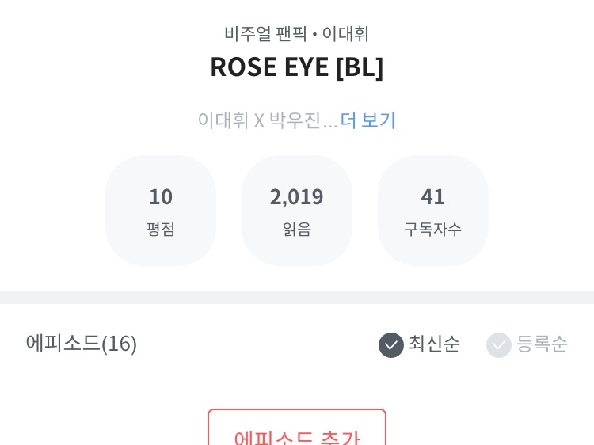Tap the grey checkmark icon beside 등록순
This screenshot has height=445, width=594.
[x=499, y=344]
